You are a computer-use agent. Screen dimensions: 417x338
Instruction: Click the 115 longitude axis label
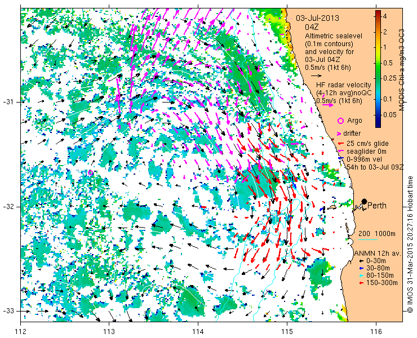[287, 332]
